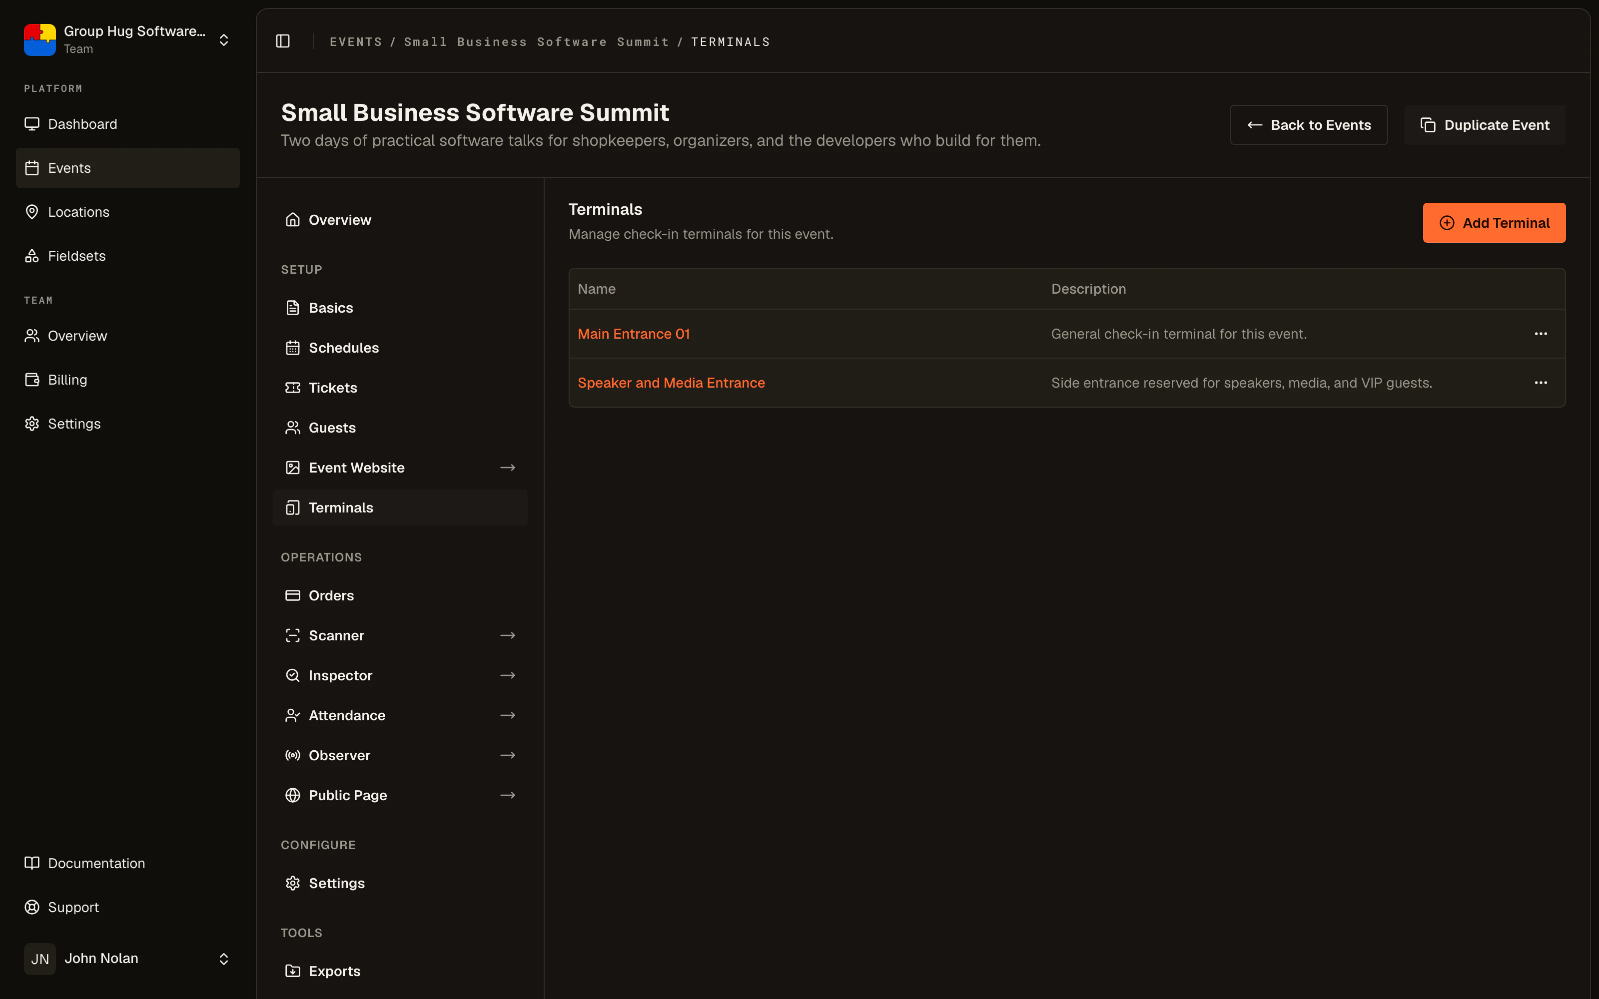Open Public Page item
This screenshot has width=1599, height=999.
point(400,796)
